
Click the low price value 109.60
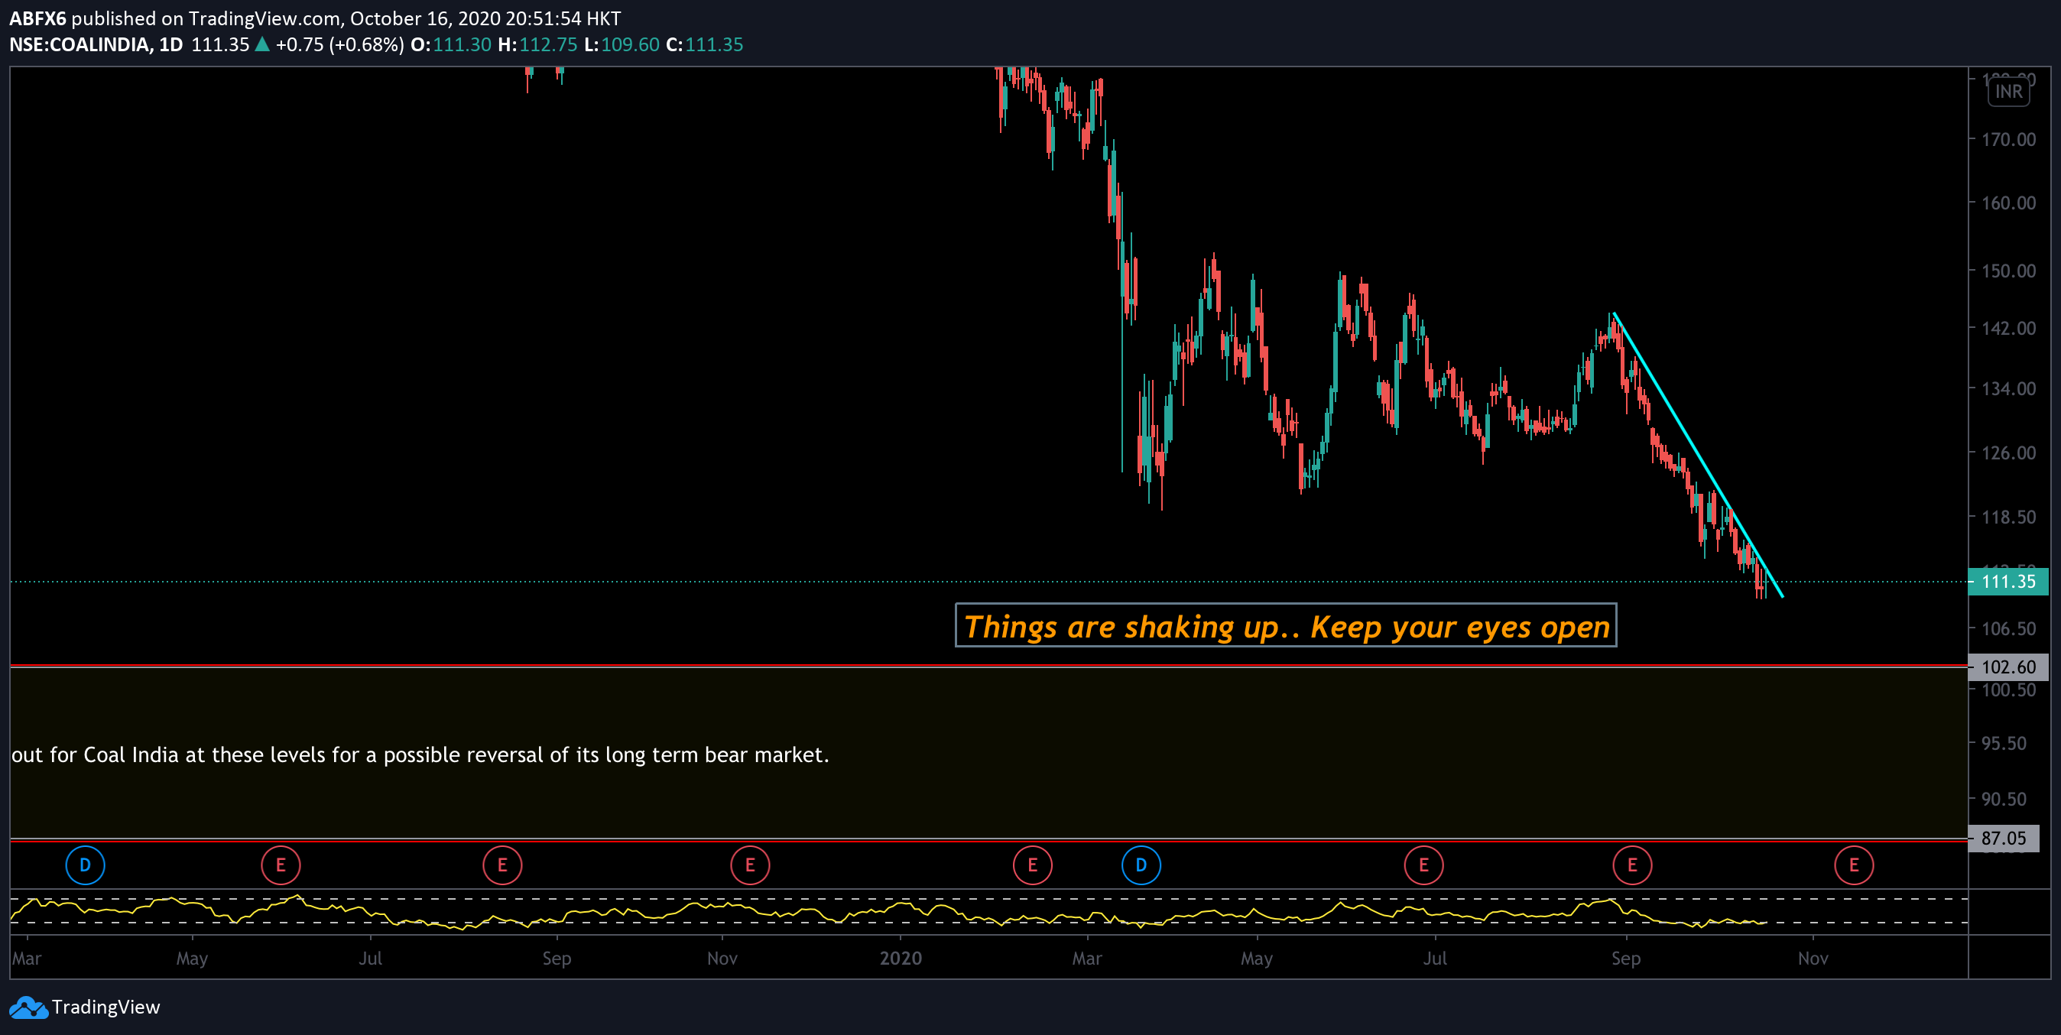[x=631, y=44]
